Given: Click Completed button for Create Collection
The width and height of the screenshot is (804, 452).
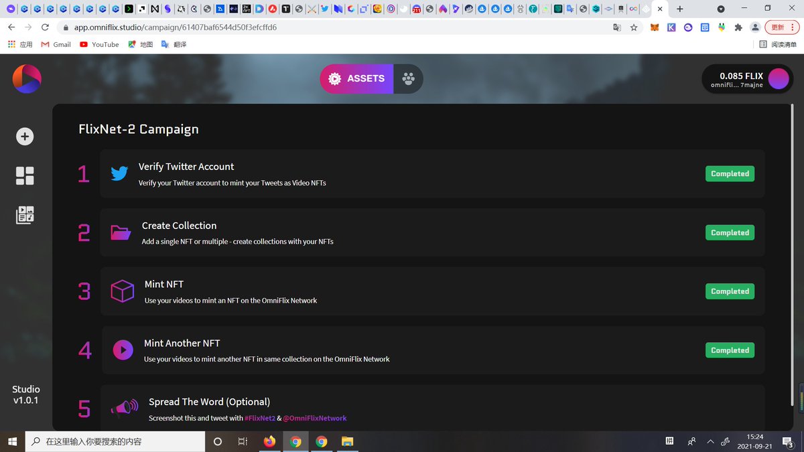Looking at the screenshot, I should 730,232.
